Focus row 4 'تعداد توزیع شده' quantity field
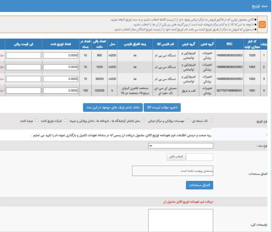This screenshot has width=272, height=232. click(61, 90)
